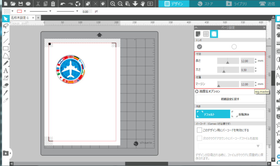Save the document with the floppy disk icon
Screen dimensions: 280x166
tap(21, 4)
